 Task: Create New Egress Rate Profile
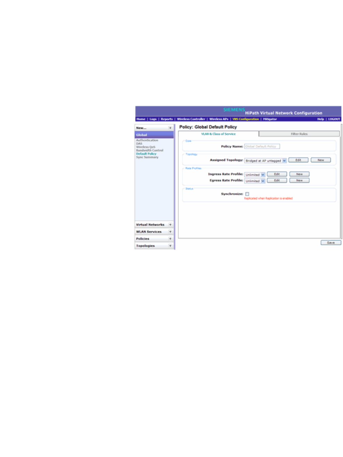coord(299,181)
